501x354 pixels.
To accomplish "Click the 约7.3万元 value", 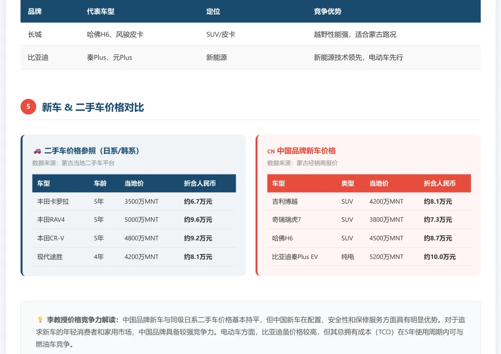I will pyautogui.click(x=438, y=220).
